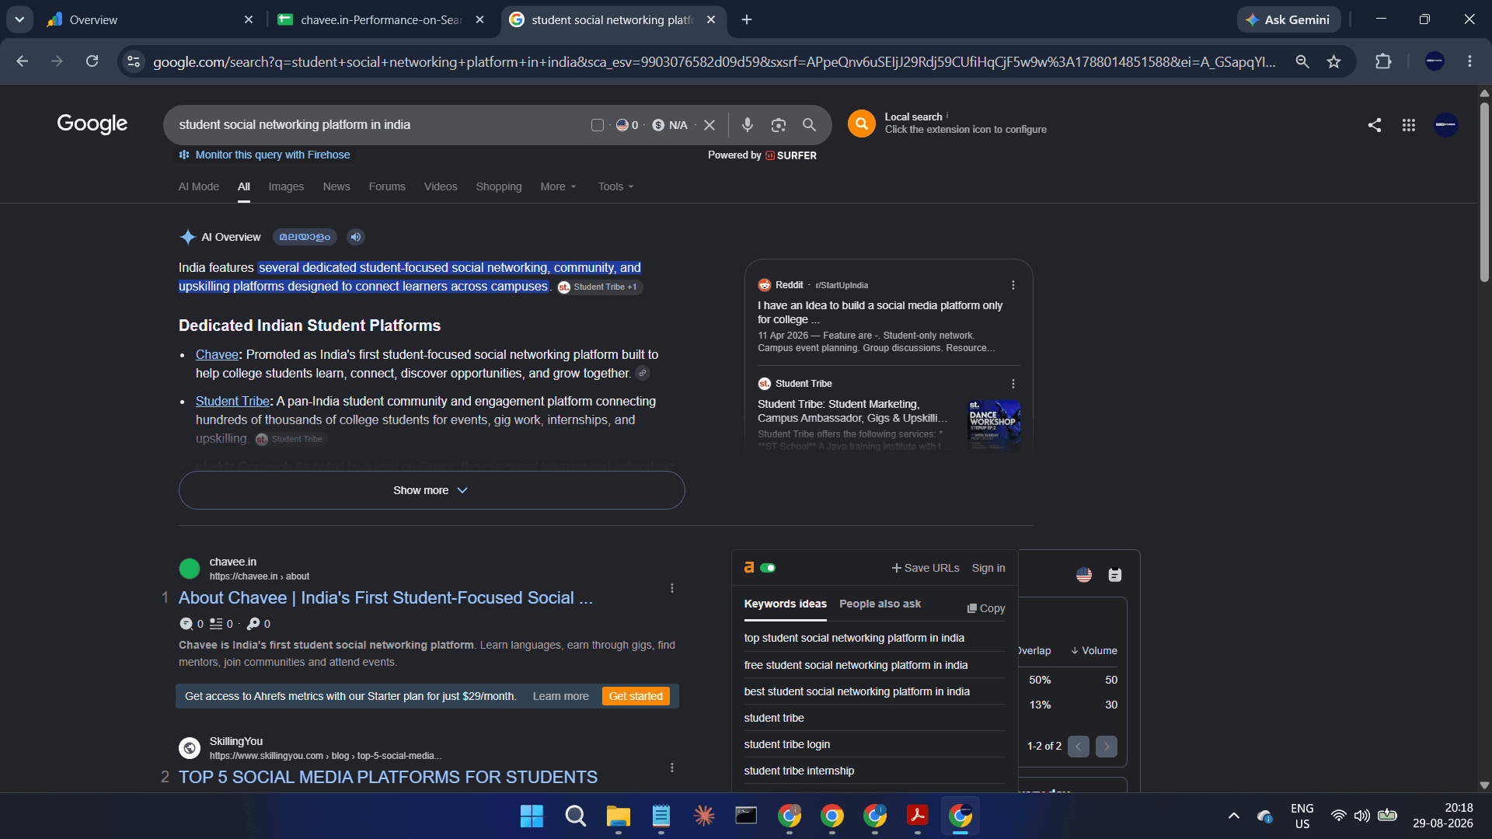1492x839 pixels.
Task: Open site information icon in address bar
Action: click(x=134, y=61)
